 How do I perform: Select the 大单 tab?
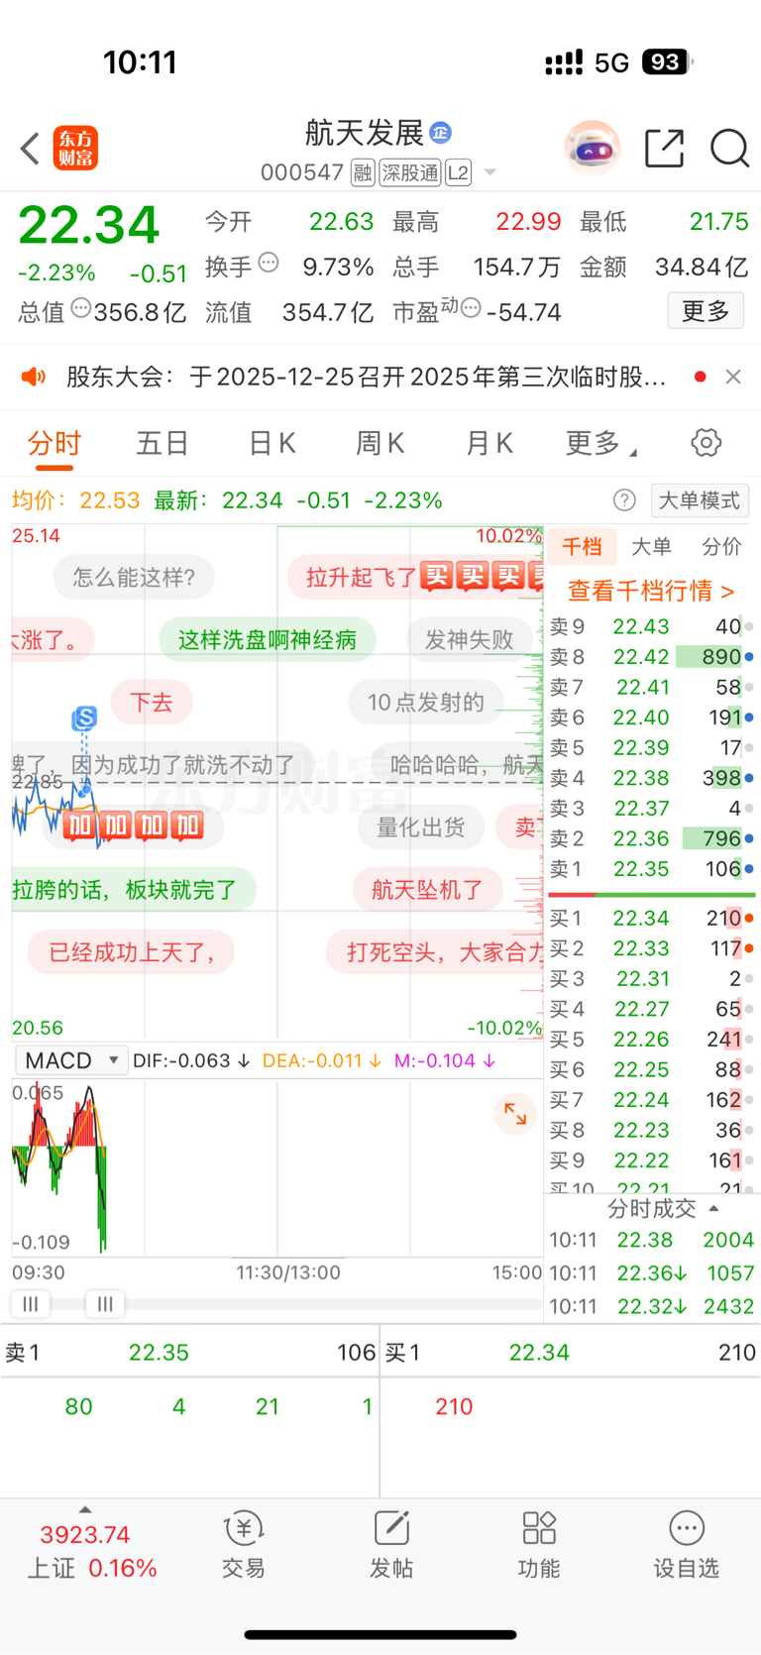651,546
